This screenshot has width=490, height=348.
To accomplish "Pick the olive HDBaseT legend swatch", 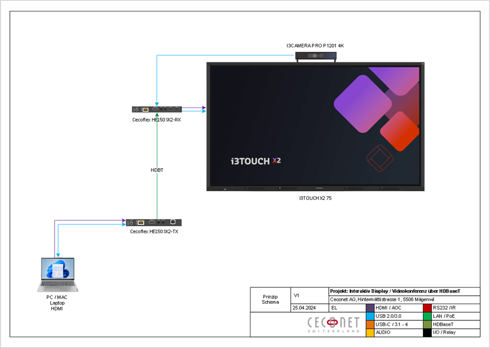I will (427, 324).
